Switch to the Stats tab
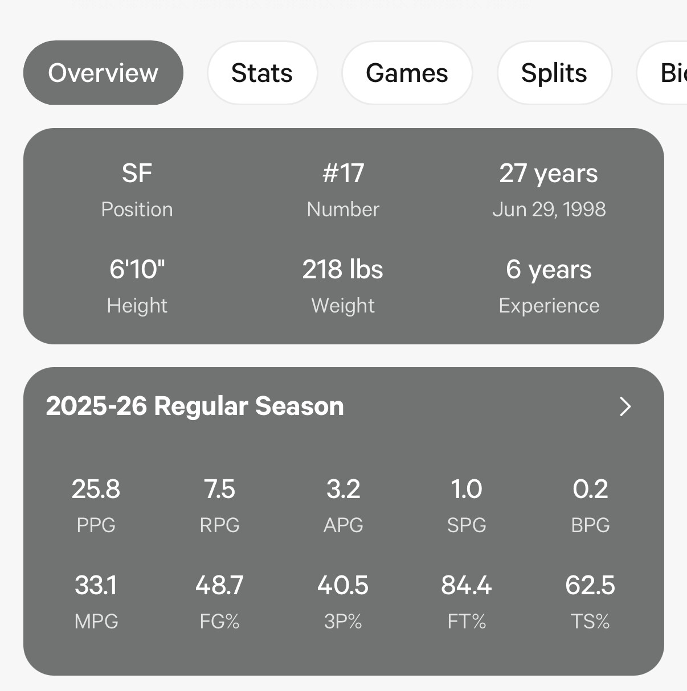 pyautogui.click(x=262, y=73)
